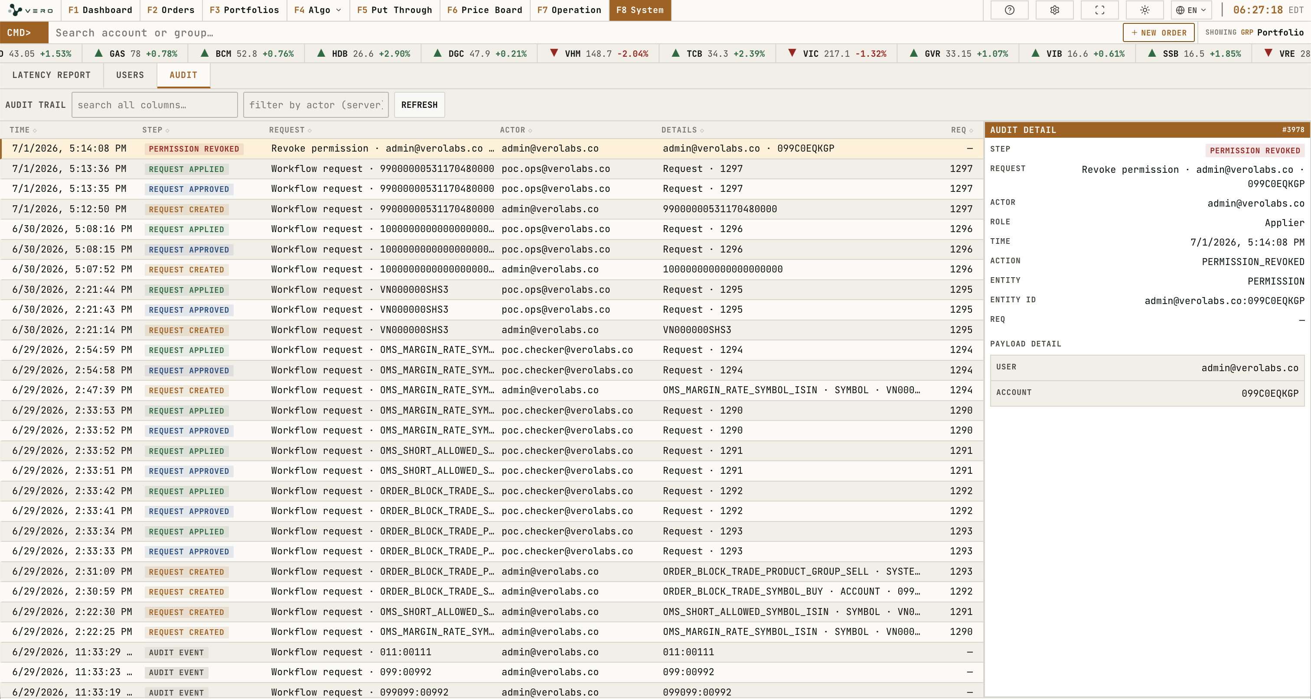
Task: Select the row at 6/29/2026, 2:33:42 PM
Action: click(492, 491)
